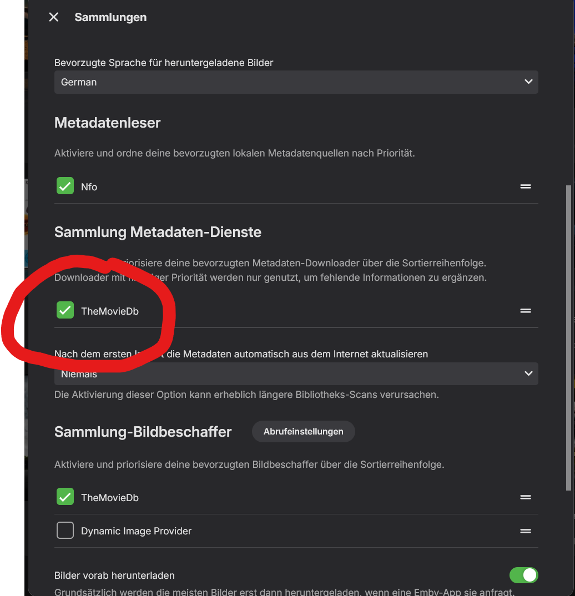Click the reorder handle for TheMovieDb metadata service
Screen dimensions: 575x596
(525, 311)
